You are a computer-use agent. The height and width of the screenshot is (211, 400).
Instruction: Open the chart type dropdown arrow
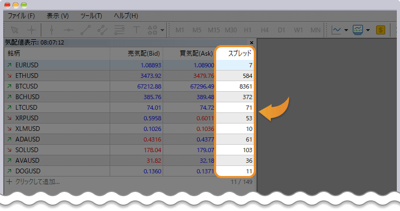(346, 30)
